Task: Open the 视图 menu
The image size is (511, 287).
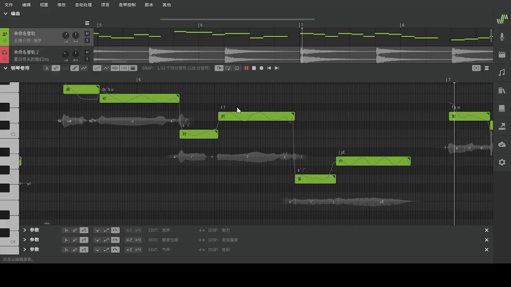Action: (x=44, y=5)
